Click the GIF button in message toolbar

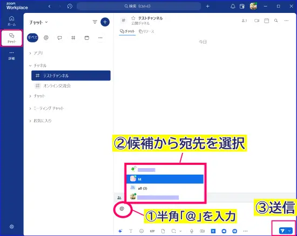(152, 231)
